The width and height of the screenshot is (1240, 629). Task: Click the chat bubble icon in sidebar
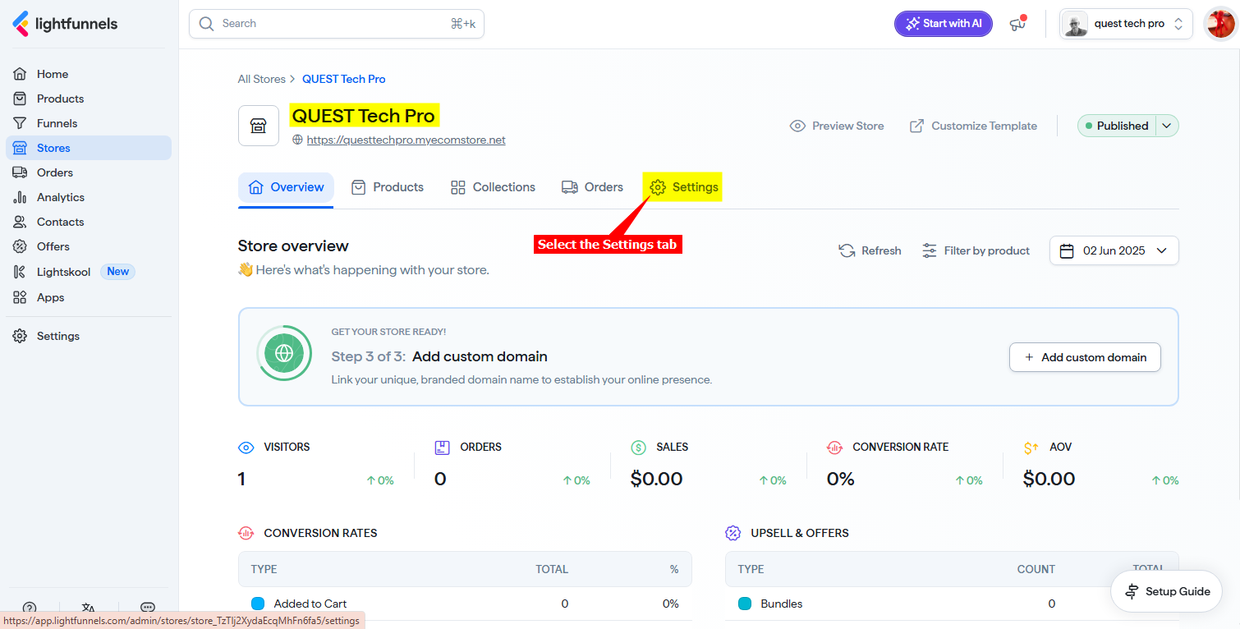[x=148, y=608]
